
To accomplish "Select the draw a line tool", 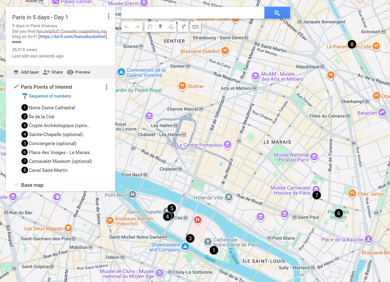I will point(171,27).
